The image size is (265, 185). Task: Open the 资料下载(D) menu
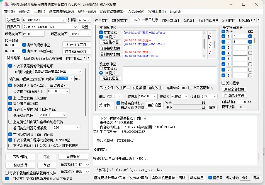(x=87, y=11)
